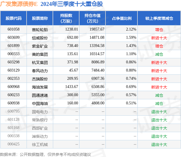The image size is (181, 157).
Task: Select the 杰瑞股份 entry
Action: (40, 79)
